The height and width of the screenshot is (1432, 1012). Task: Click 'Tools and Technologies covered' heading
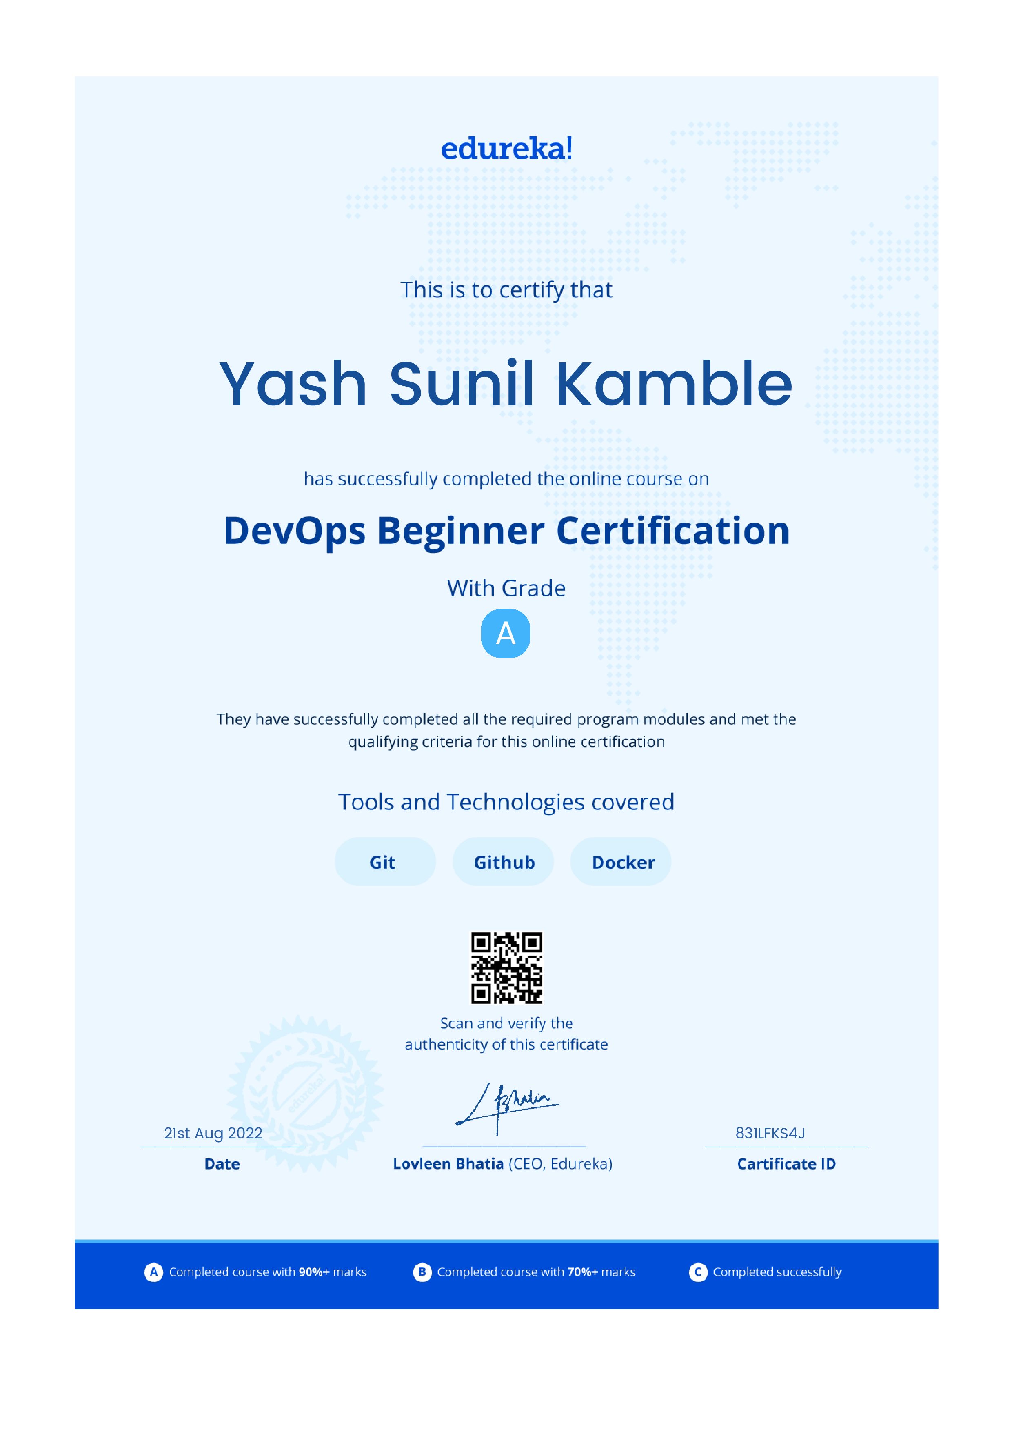pyautogui.click(x=506, y=802)
